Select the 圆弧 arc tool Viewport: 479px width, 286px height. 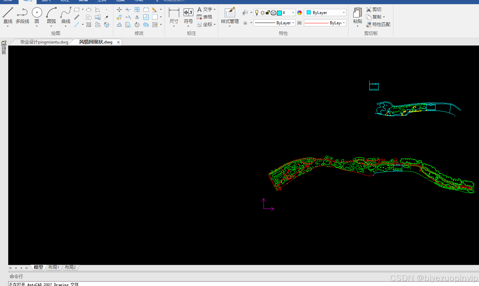tap(51, 16)
